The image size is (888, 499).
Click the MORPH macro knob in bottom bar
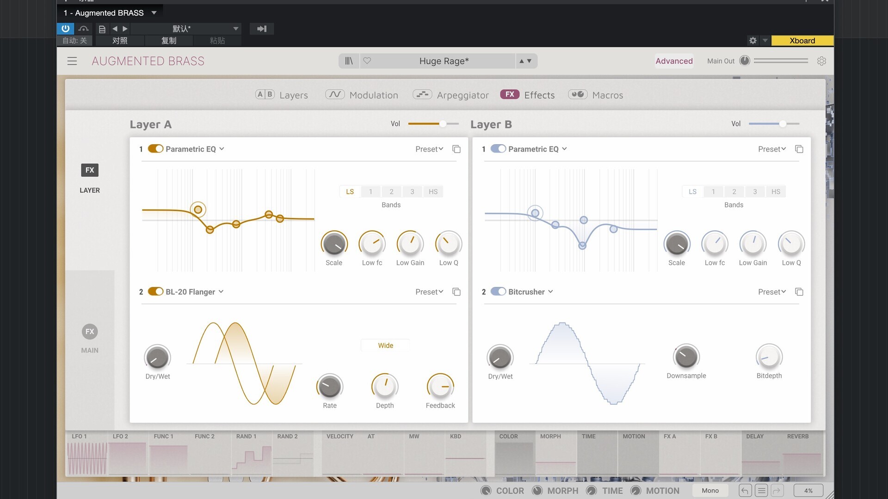(537, 491)
